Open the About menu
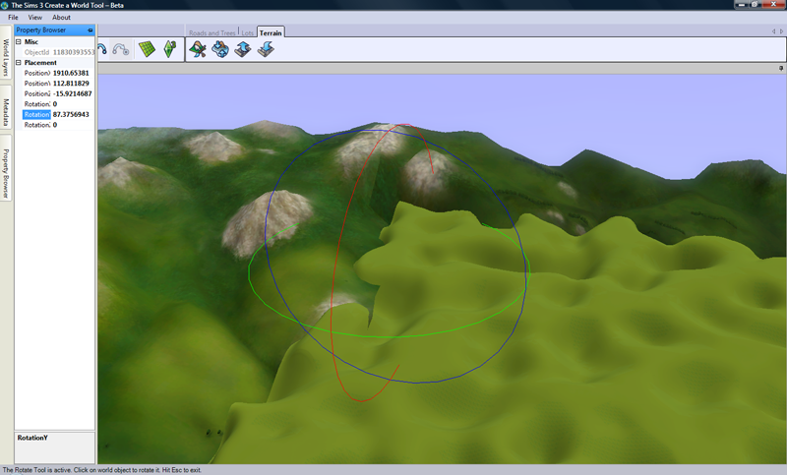787x475 pixels. pyautogui.click(x=61, y=17)
